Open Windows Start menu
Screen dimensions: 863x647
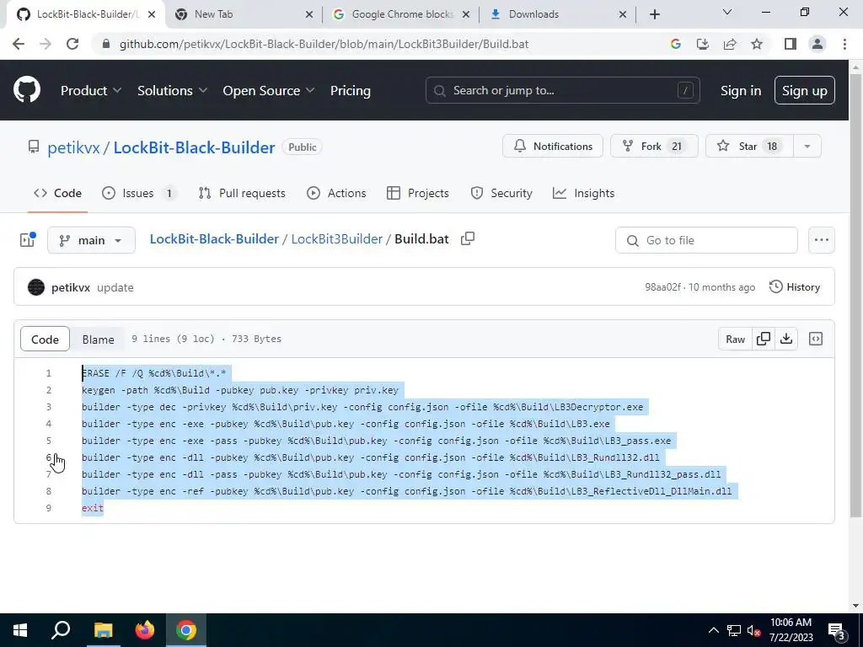tap(20, 630)
